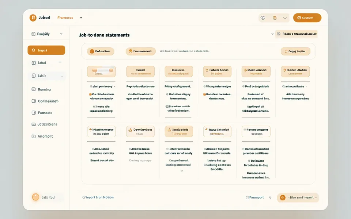Select the 'plart pririmeey' radio item
Image resolution: width=351 pixels, height=219 pixels.
coord(91,86)
